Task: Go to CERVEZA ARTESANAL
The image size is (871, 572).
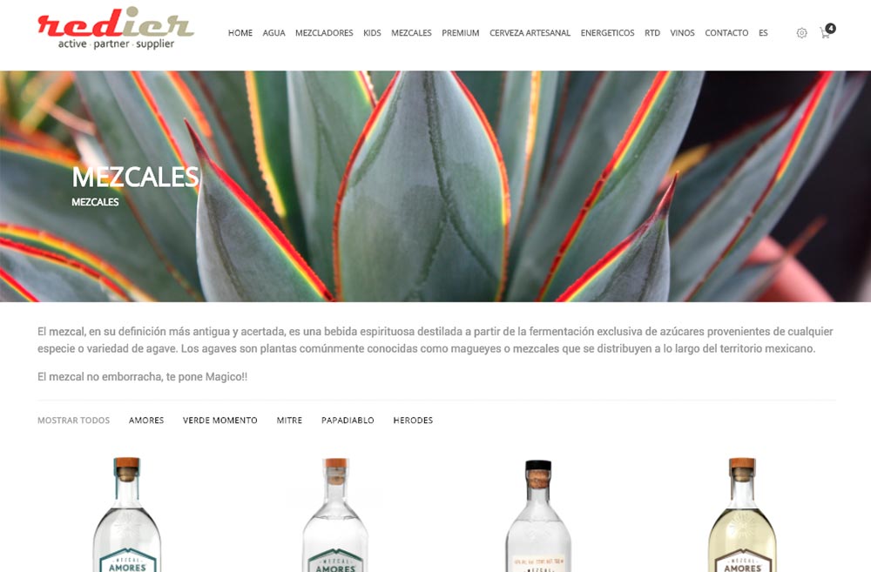Action: 530,33
